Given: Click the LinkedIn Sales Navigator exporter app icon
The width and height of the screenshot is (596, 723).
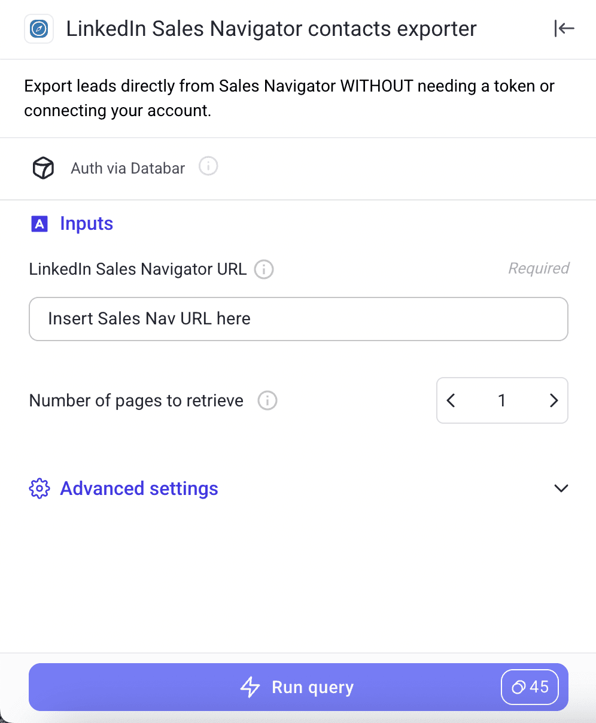Looking at the screenshot, I should 38,28.
